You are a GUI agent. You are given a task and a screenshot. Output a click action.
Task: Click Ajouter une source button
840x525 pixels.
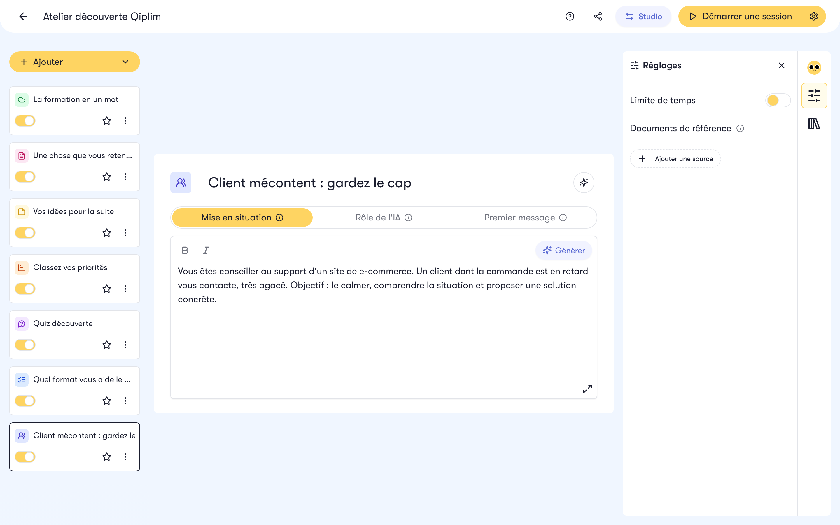[675, 159]
